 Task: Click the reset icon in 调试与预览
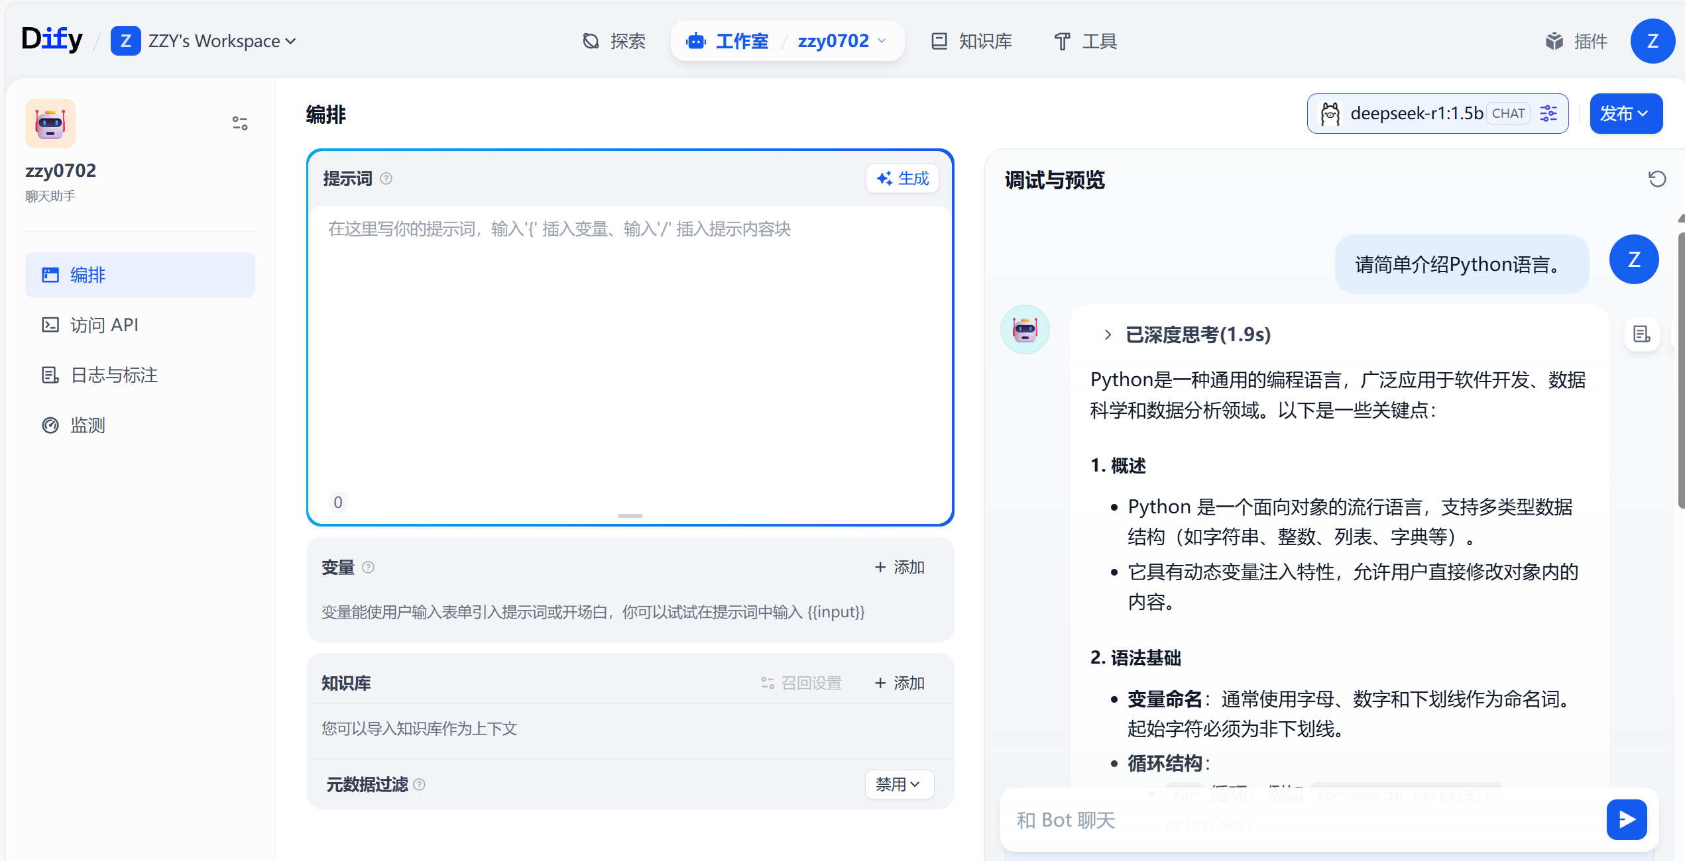click(1658, 179)
